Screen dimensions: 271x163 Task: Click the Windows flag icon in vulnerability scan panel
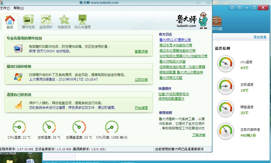[x=18, y=77]
